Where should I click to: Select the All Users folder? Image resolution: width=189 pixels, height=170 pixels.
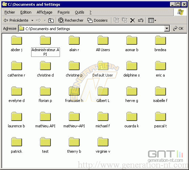point(103,44)
